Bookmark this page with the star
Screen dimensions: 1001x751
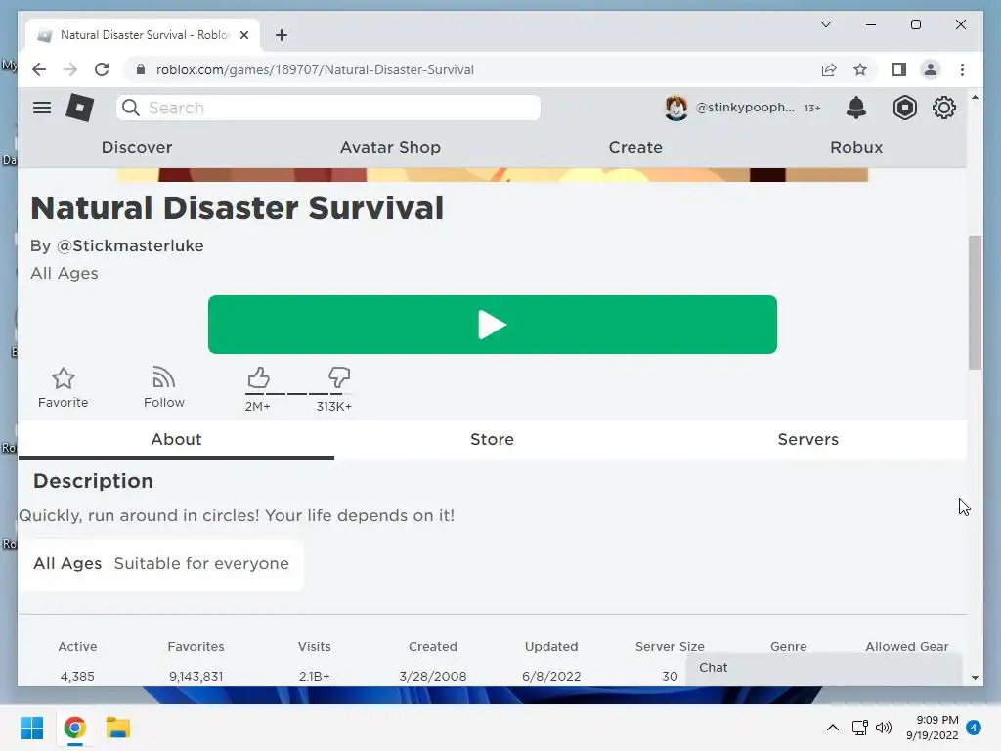(860, 69)
